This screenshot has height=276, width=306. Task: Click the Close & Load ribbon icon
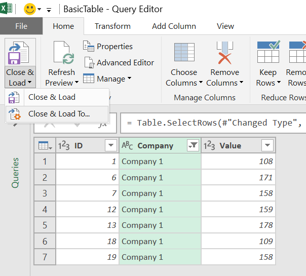(x=19, y=53)
